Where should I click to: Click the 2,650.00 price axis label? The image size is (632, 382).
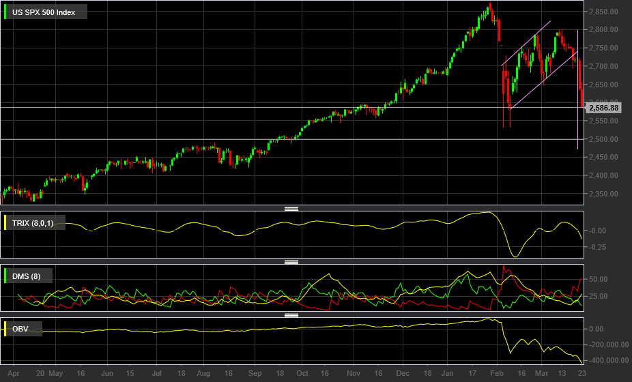coord(603,85)
